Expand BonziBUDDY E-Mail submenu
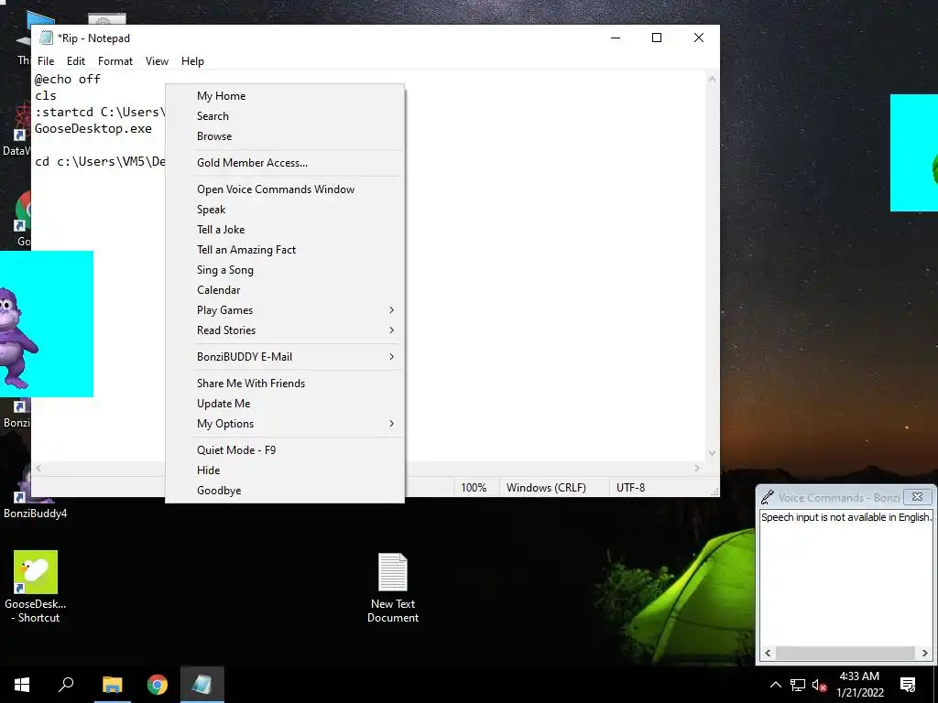Image resolution: width=938 pixels, height=703 pixels. point(285,357)
